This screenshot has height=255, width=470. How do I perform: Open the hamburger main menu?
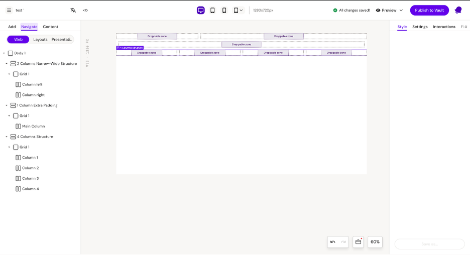point(9,10)
